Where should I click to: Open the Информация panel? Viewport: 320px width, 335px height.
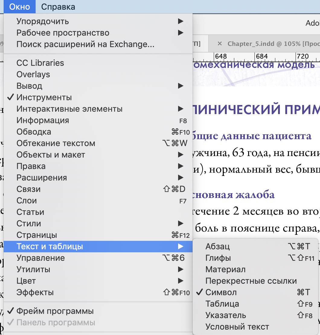(x=98, y=120)
